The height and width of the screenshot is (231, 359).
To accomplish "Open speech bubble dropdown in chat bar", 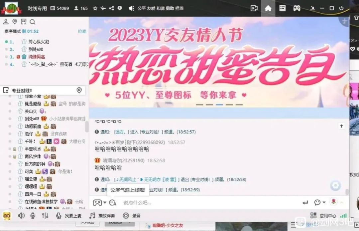I will (320, 202).
